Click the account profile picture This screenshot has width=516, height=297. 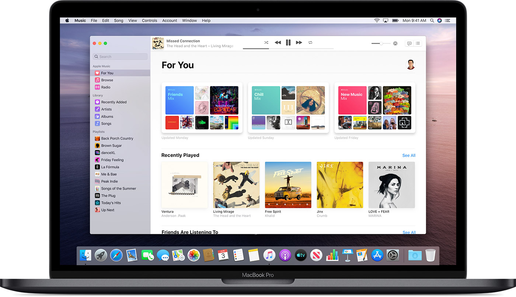tap(411, 64)
